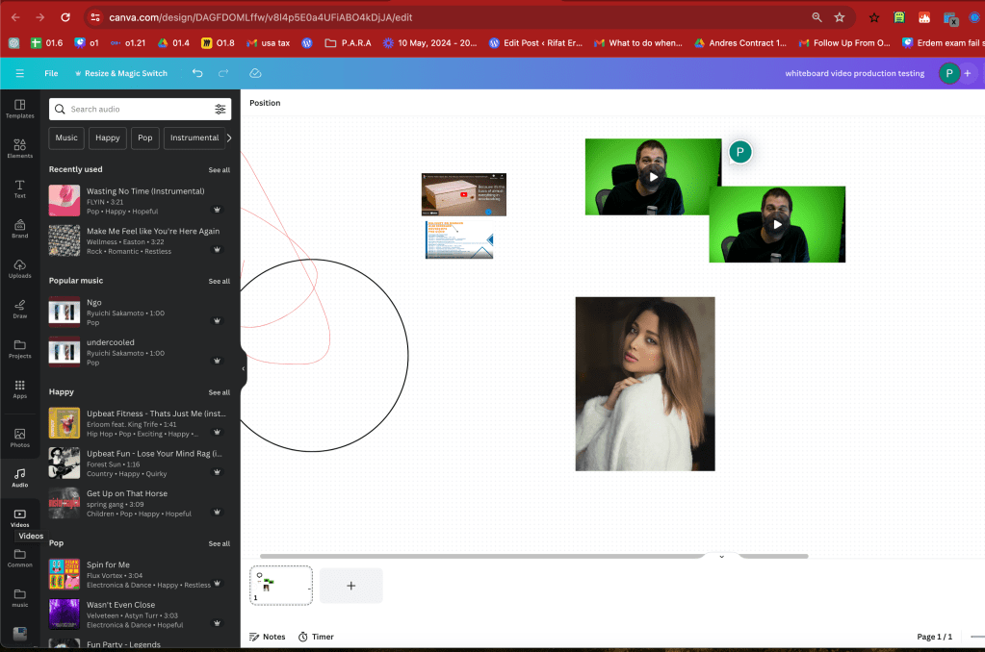This screenshot has height=652, width=985.
Task: Open the Projects sidebar panel
Action: pos(19,349)
